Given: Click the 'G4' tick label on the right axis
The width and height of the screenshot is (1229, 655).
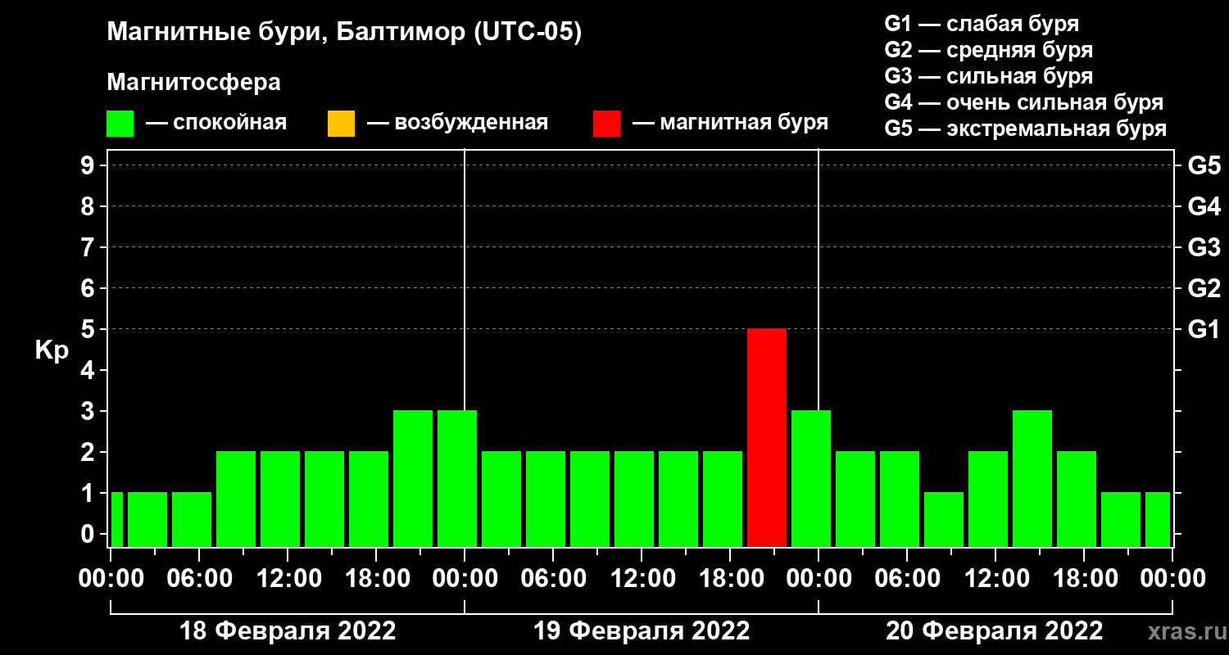Looking at the screenshot, I should click(1204, 206).
